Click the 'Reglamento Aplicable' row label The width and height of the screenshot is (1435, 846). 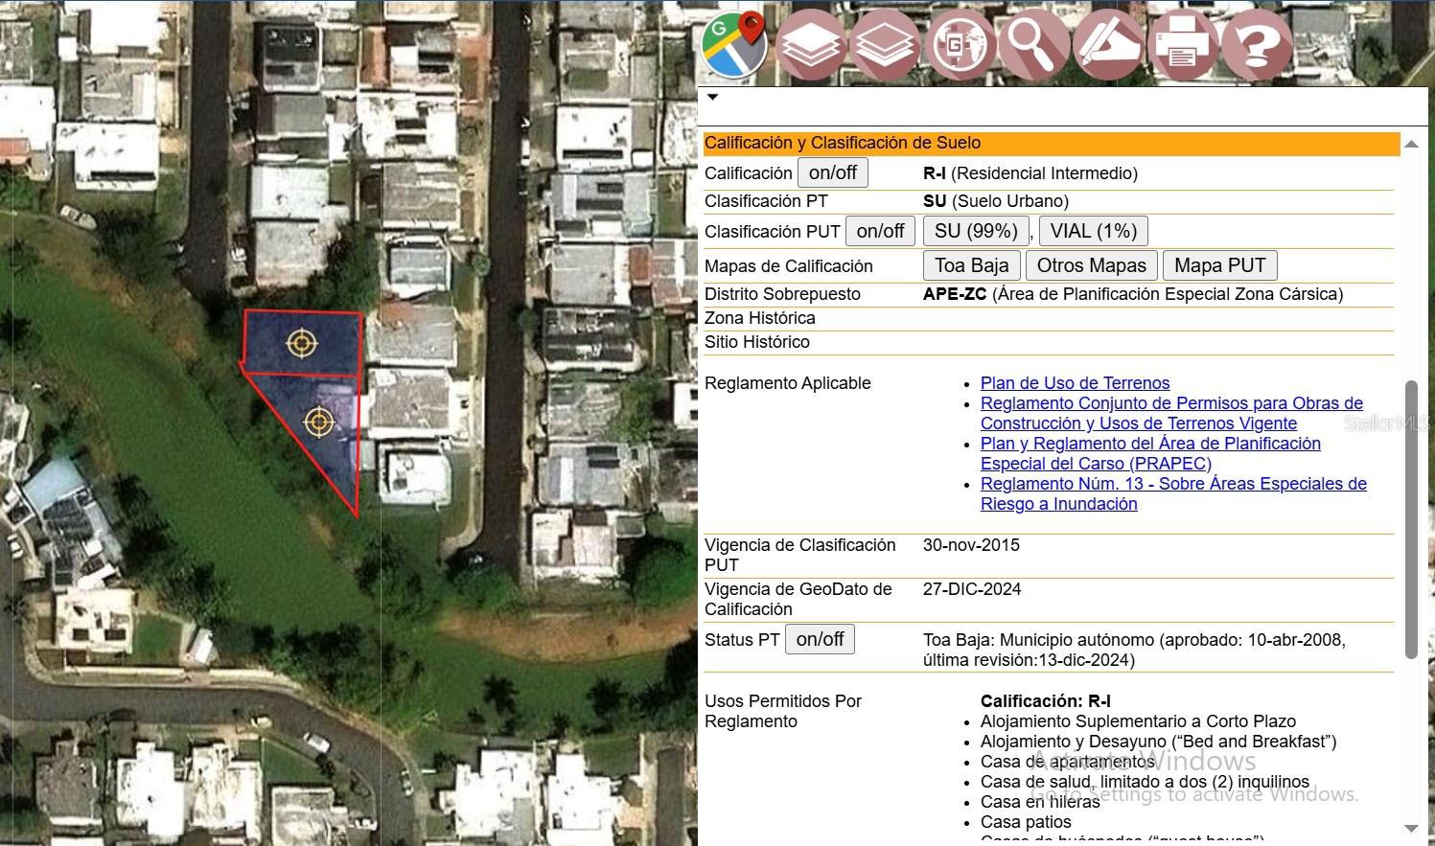[788, 383]
